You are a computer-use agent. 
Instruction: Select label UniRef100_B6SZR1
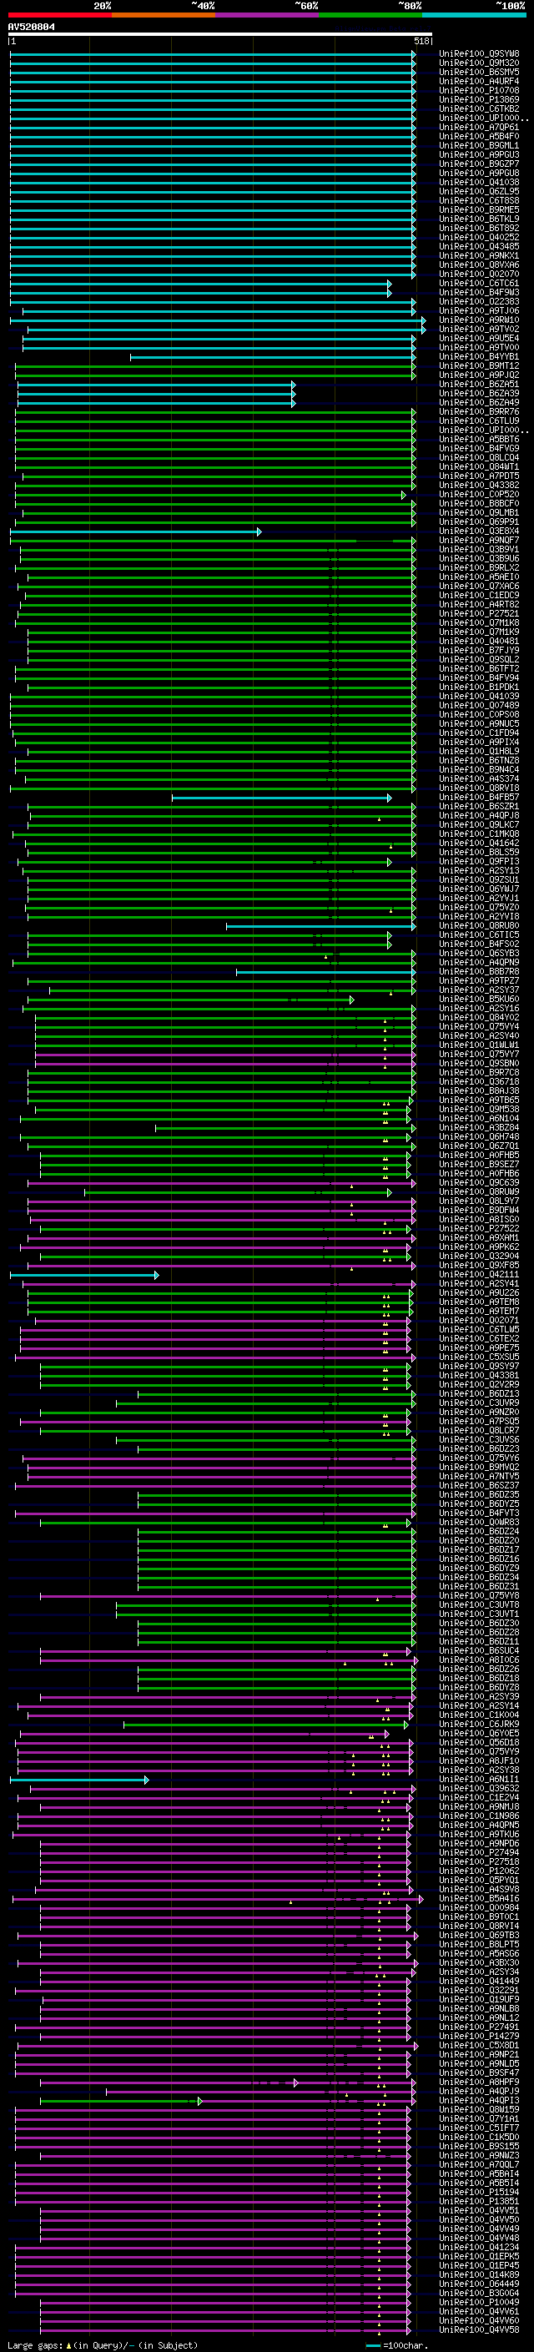[x=478, y=807]
